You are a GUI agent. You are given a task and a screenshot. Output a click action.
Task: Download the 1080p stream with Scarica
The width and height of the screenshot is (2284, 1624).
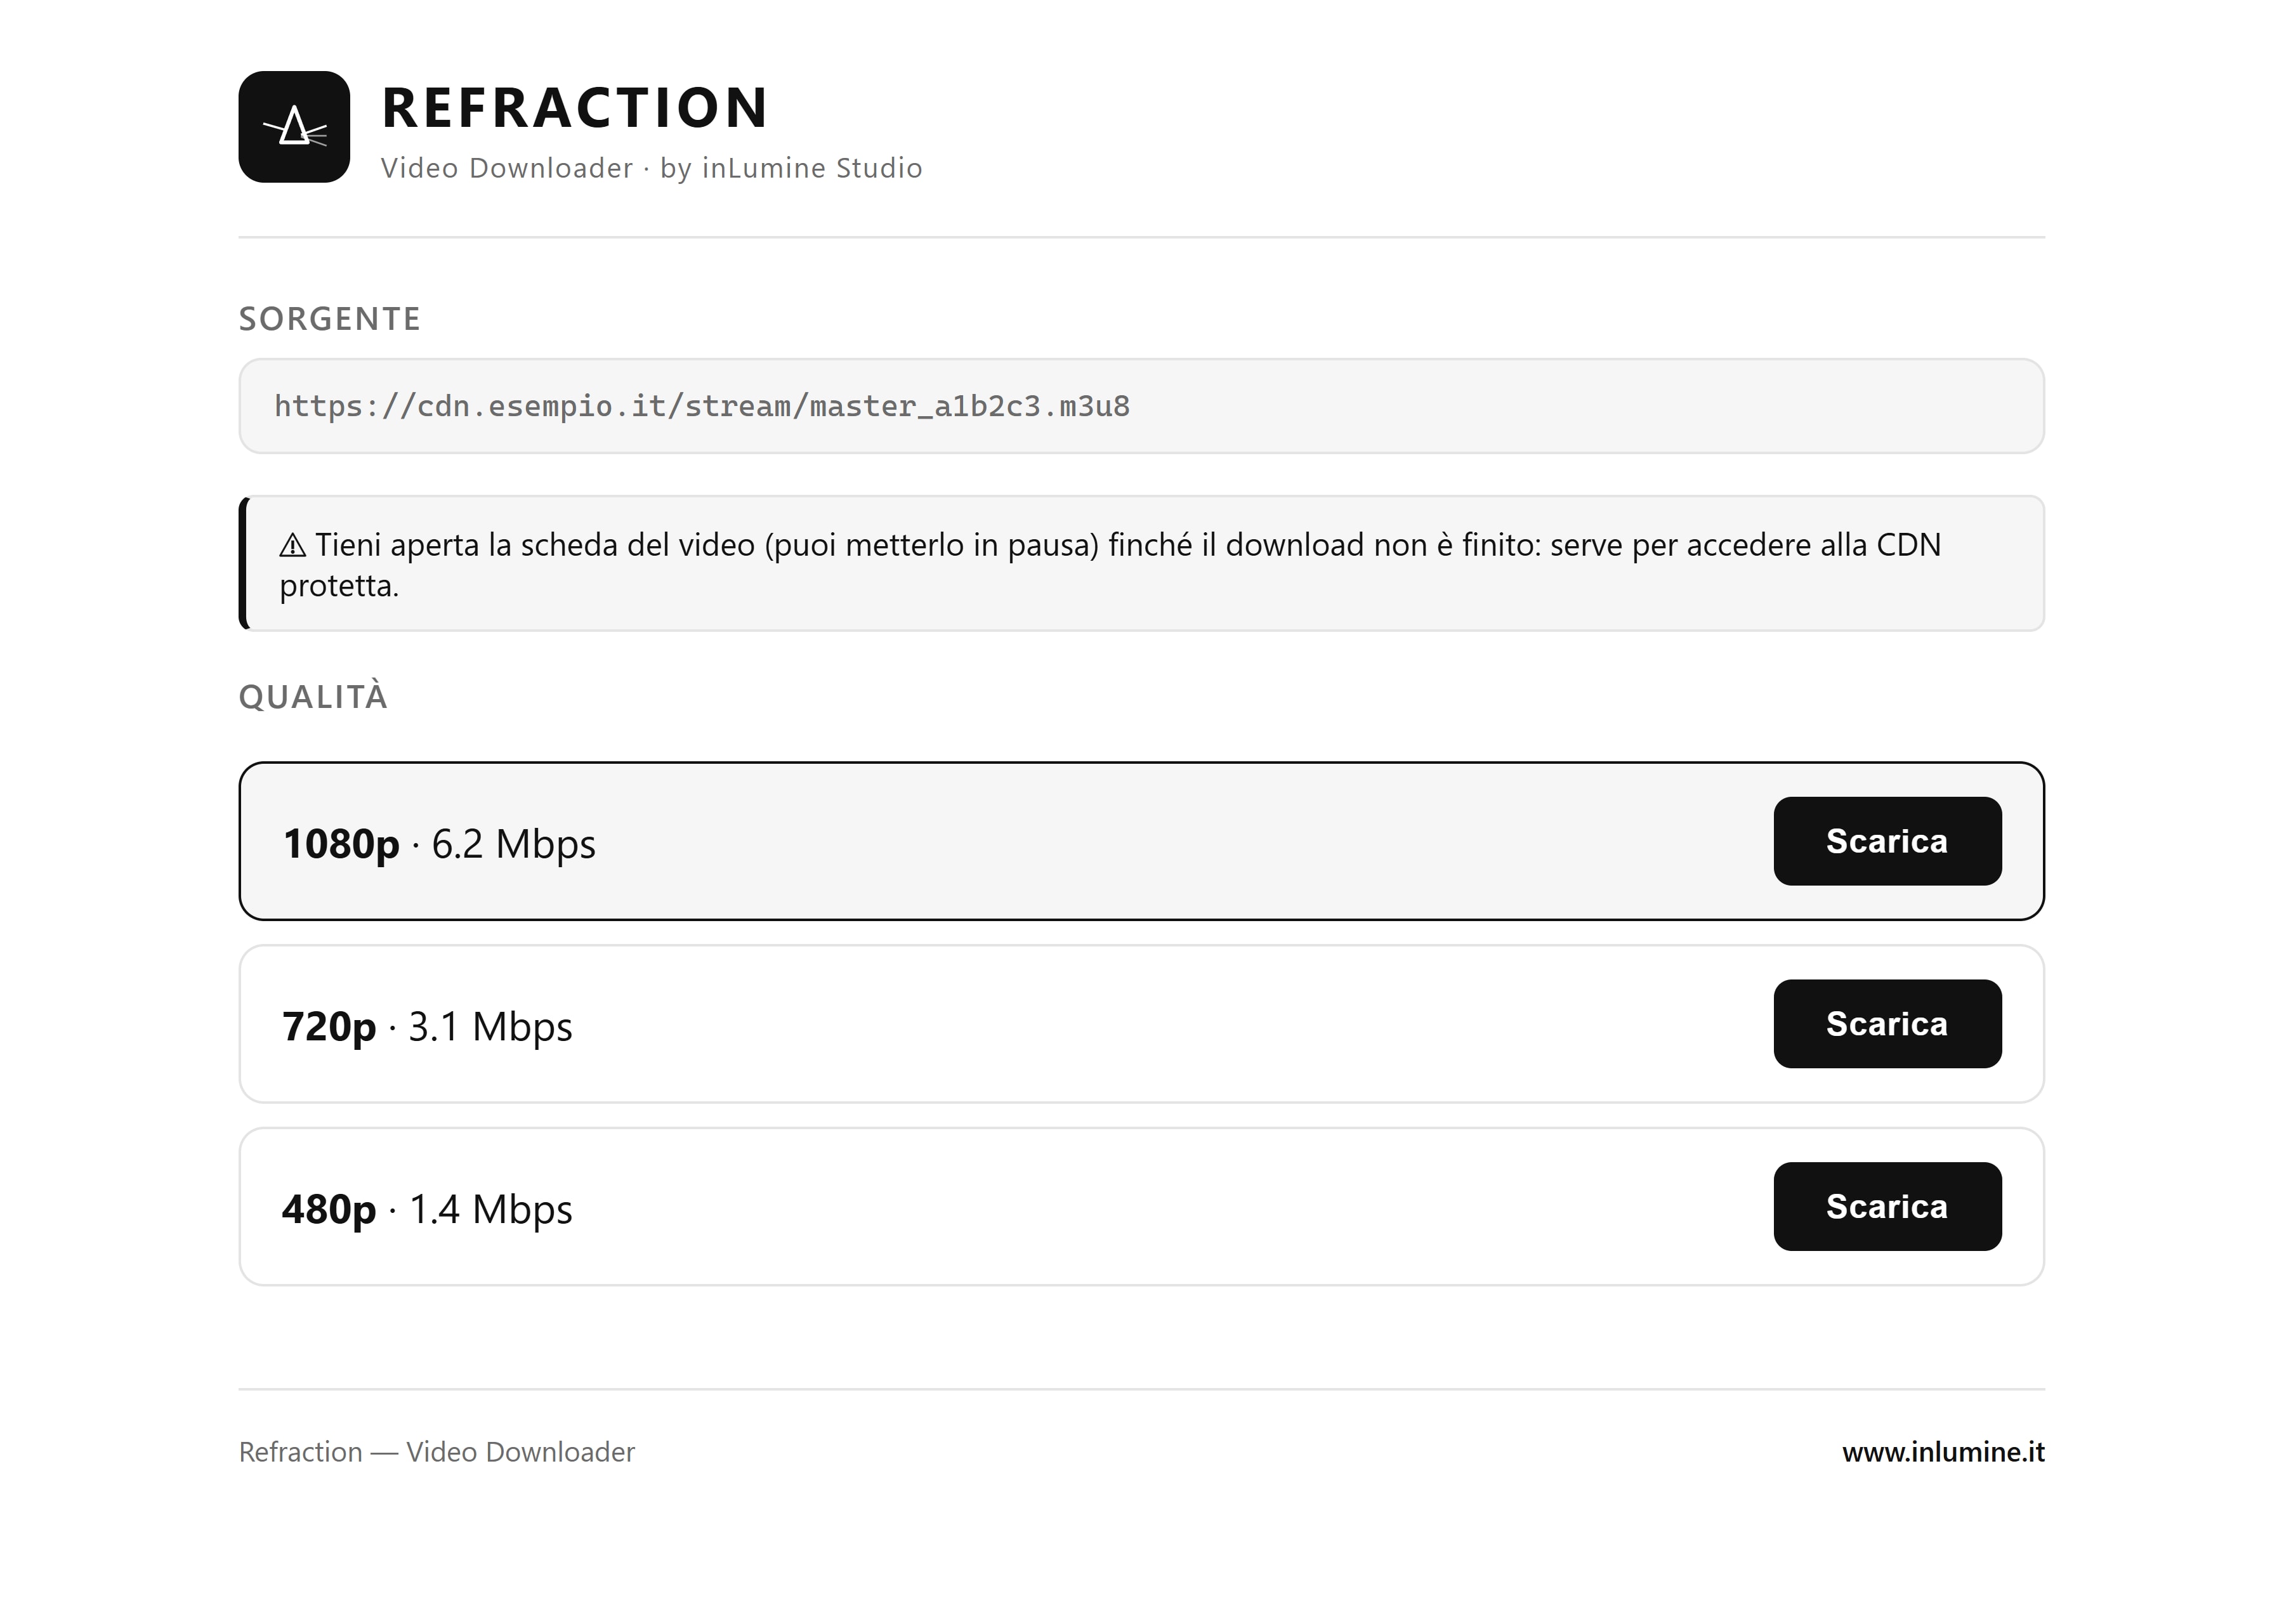coord(1887,841)
